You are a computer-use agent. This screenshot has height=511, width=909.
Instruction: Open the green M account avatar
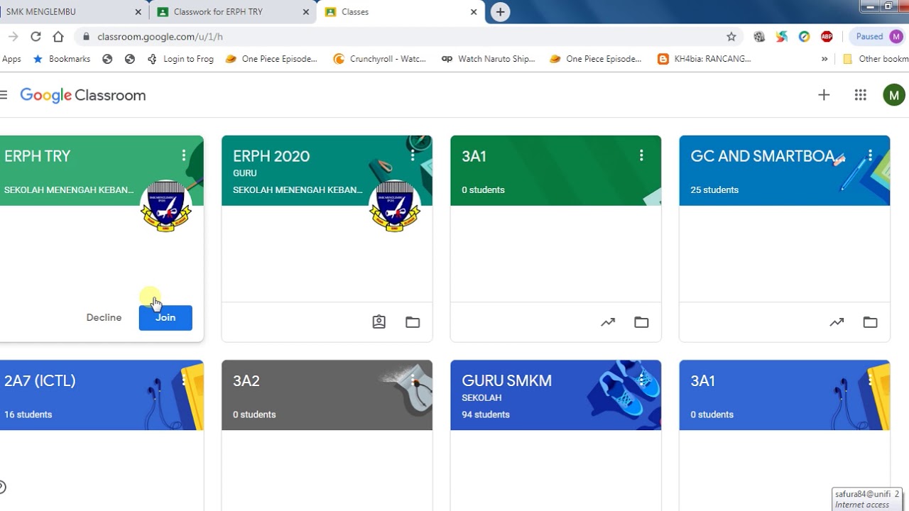click(x=893, y=95)
